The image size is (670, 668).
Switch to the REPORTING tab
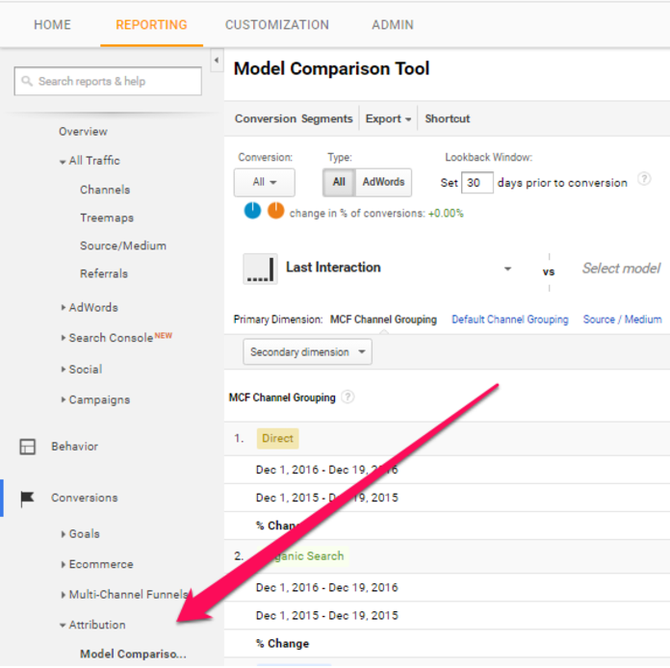[151, 25]
